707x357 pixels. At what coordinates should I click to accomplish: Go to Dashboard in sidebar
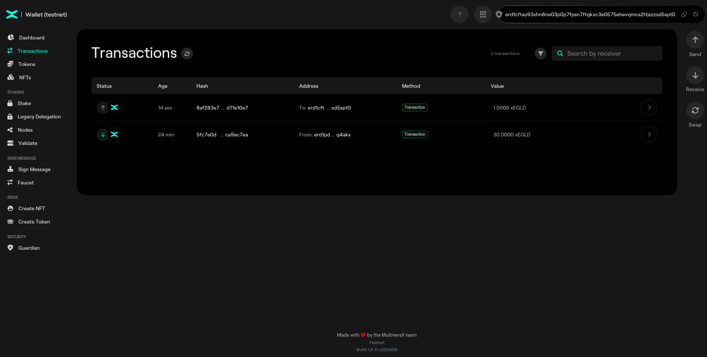(x=31, y=38)
